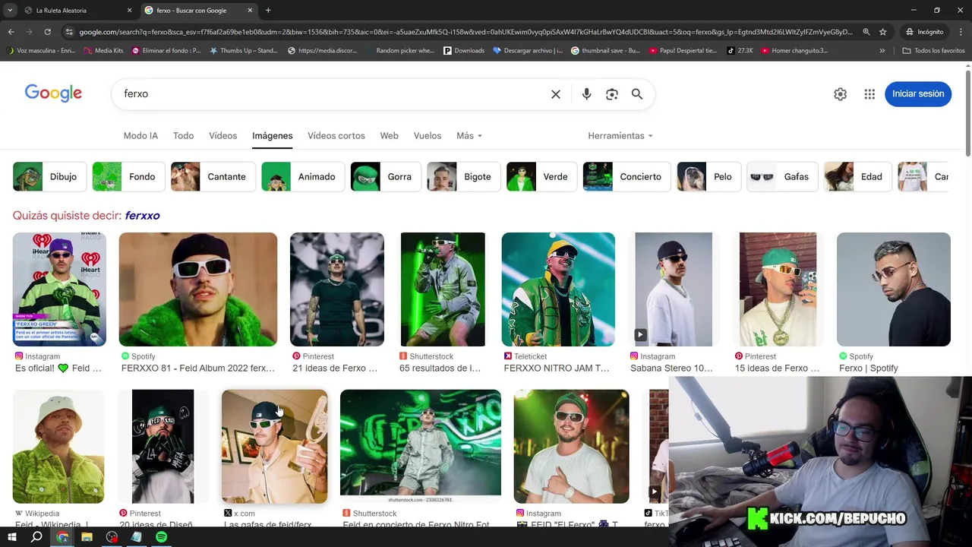Open File Explorer from the taskbar
972x547 pixels.
87,537
